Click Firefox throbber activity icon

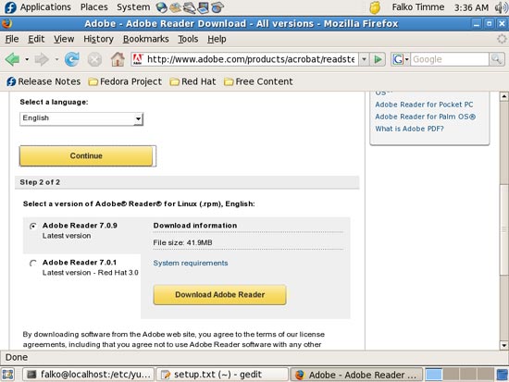coord(502,39)
